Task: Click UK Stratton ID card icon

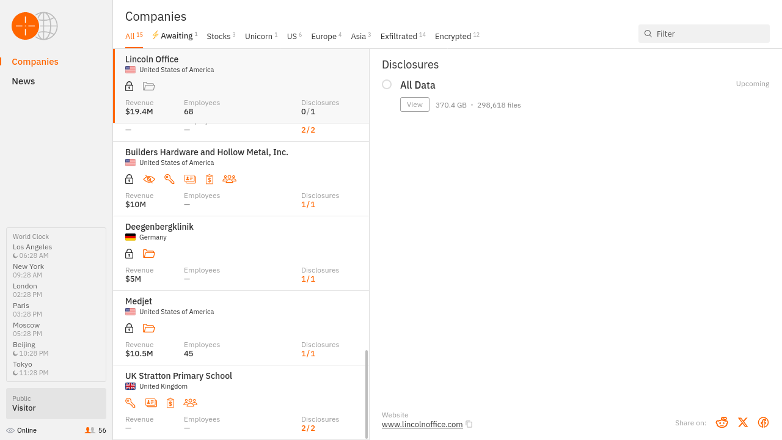Action: click(x=151, y=403)
